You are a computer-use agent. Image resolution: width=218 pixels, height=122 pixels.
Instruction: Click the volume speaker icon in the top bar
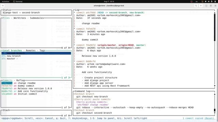pos(209,1)
